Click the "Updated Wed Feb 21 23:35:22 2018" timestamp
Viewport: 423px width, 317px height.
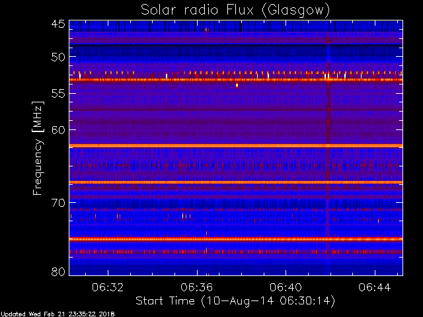[58, 314]
